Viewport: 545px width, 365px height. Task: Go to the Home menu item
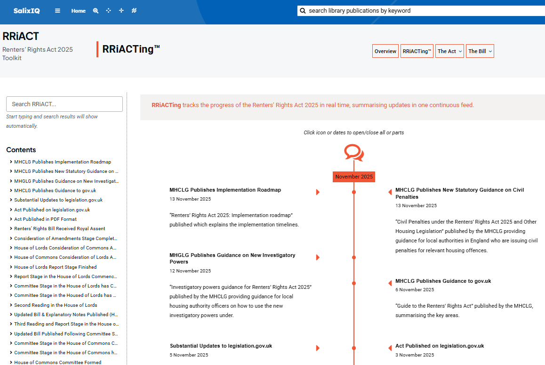79,11
